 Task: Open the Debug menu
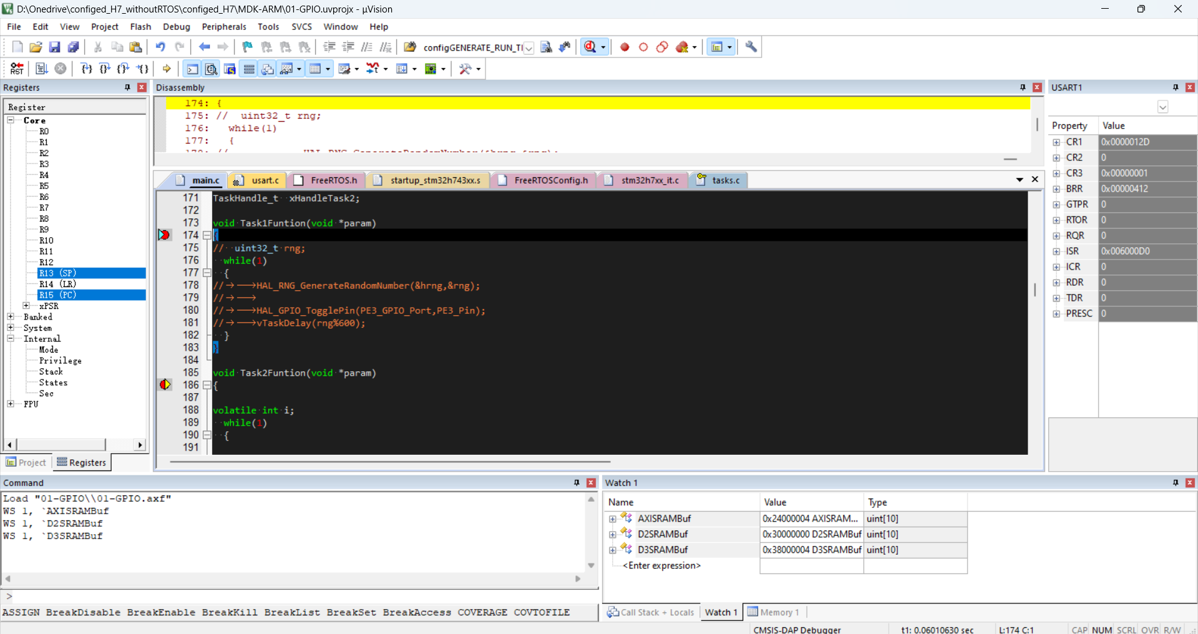pos(176,27)
